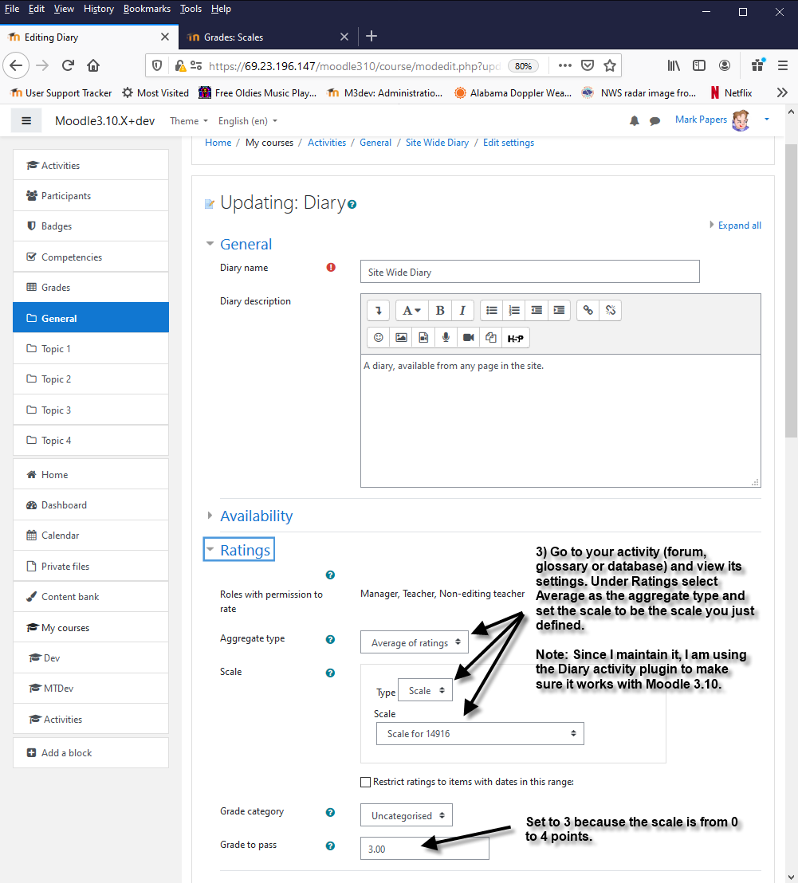798x883 pixels.
Task: Insert emoji in description editor
Action: pos(379,338)
